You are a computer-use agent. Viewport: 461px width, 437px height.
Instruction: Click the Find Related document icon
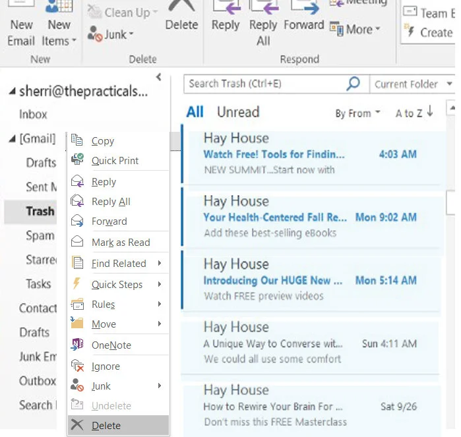pyautogui.click(x=78, y=263)
